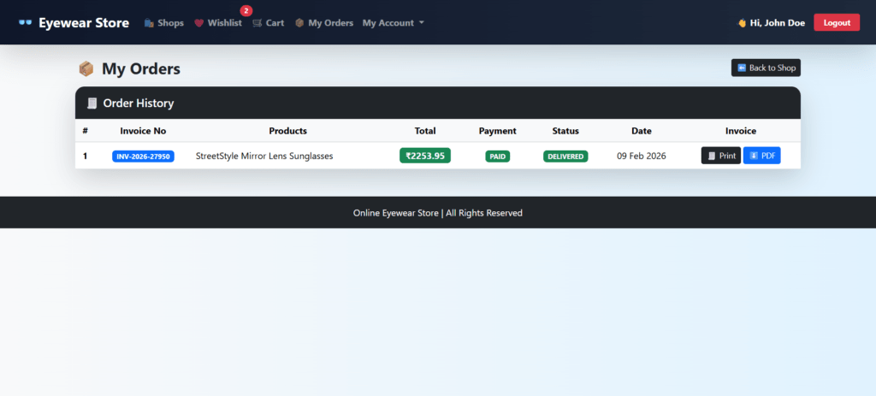876x396 pixels.
Task: Click the green DELIVERED status badge
Action: (565, 157)
